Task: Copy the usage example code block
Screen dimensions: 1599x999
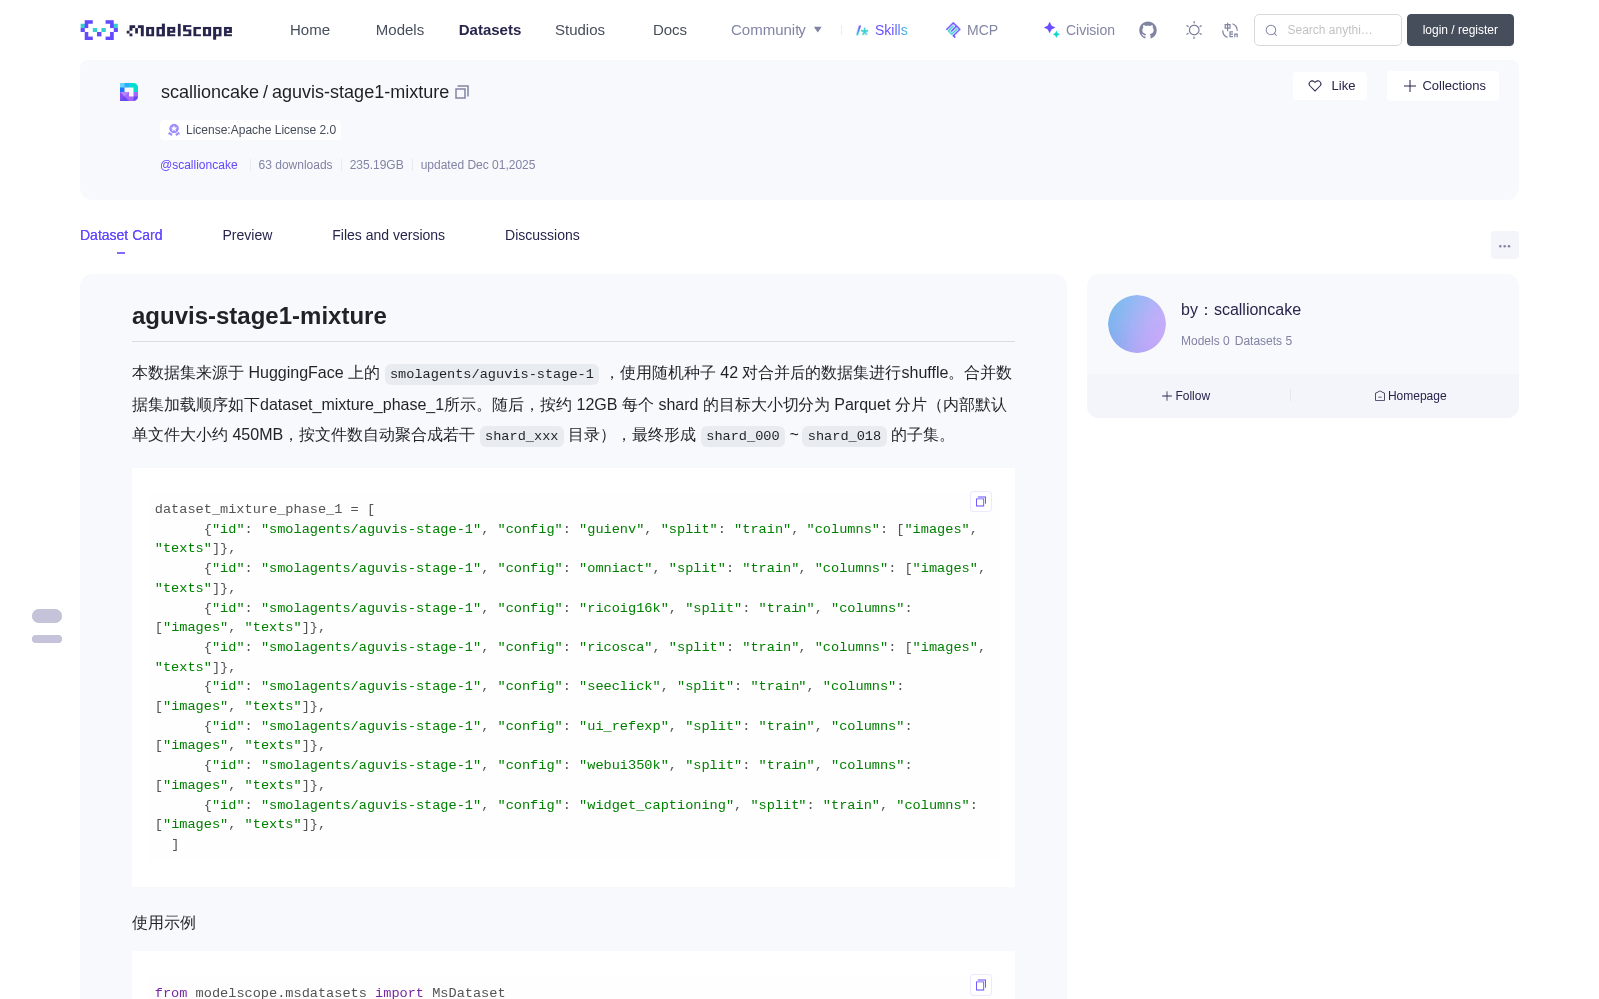Action: (981, 985)
